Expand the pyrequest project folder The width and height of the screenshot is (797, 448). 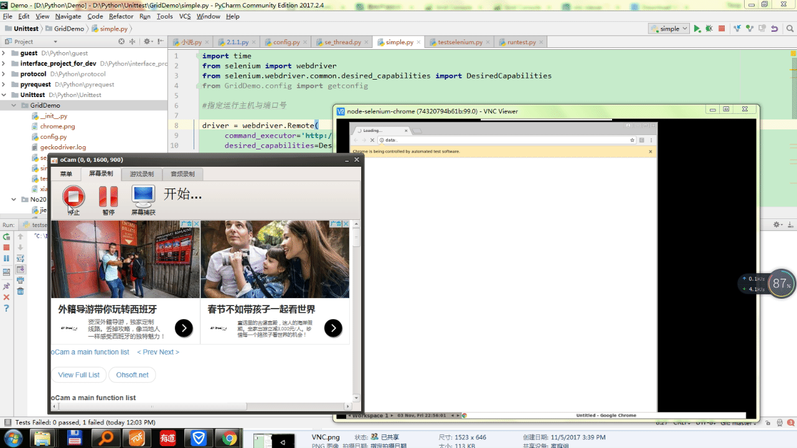click(x=5, y=85)
